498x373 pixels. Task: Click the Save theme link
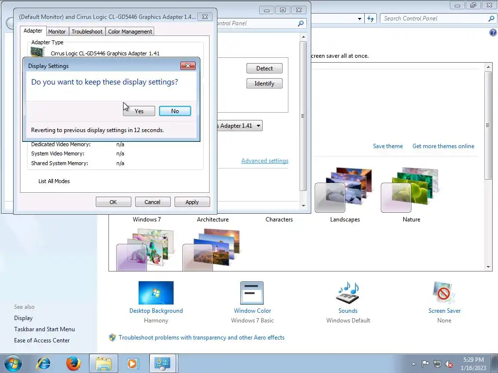pyautogui.click(x=388, y=146)
